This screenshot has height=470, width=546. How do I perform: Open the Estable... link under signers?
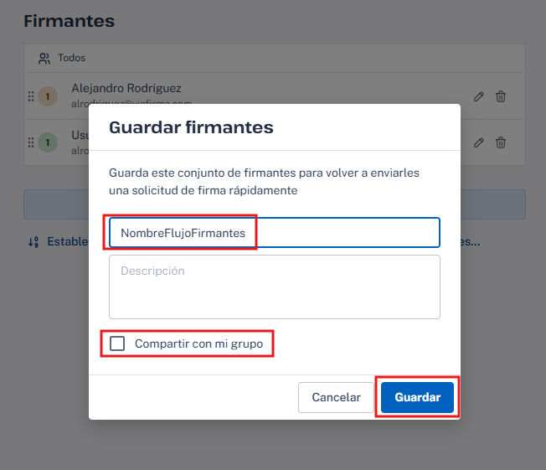tap(67, 242)
